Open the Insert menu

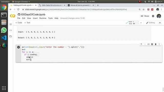(35, 18)
